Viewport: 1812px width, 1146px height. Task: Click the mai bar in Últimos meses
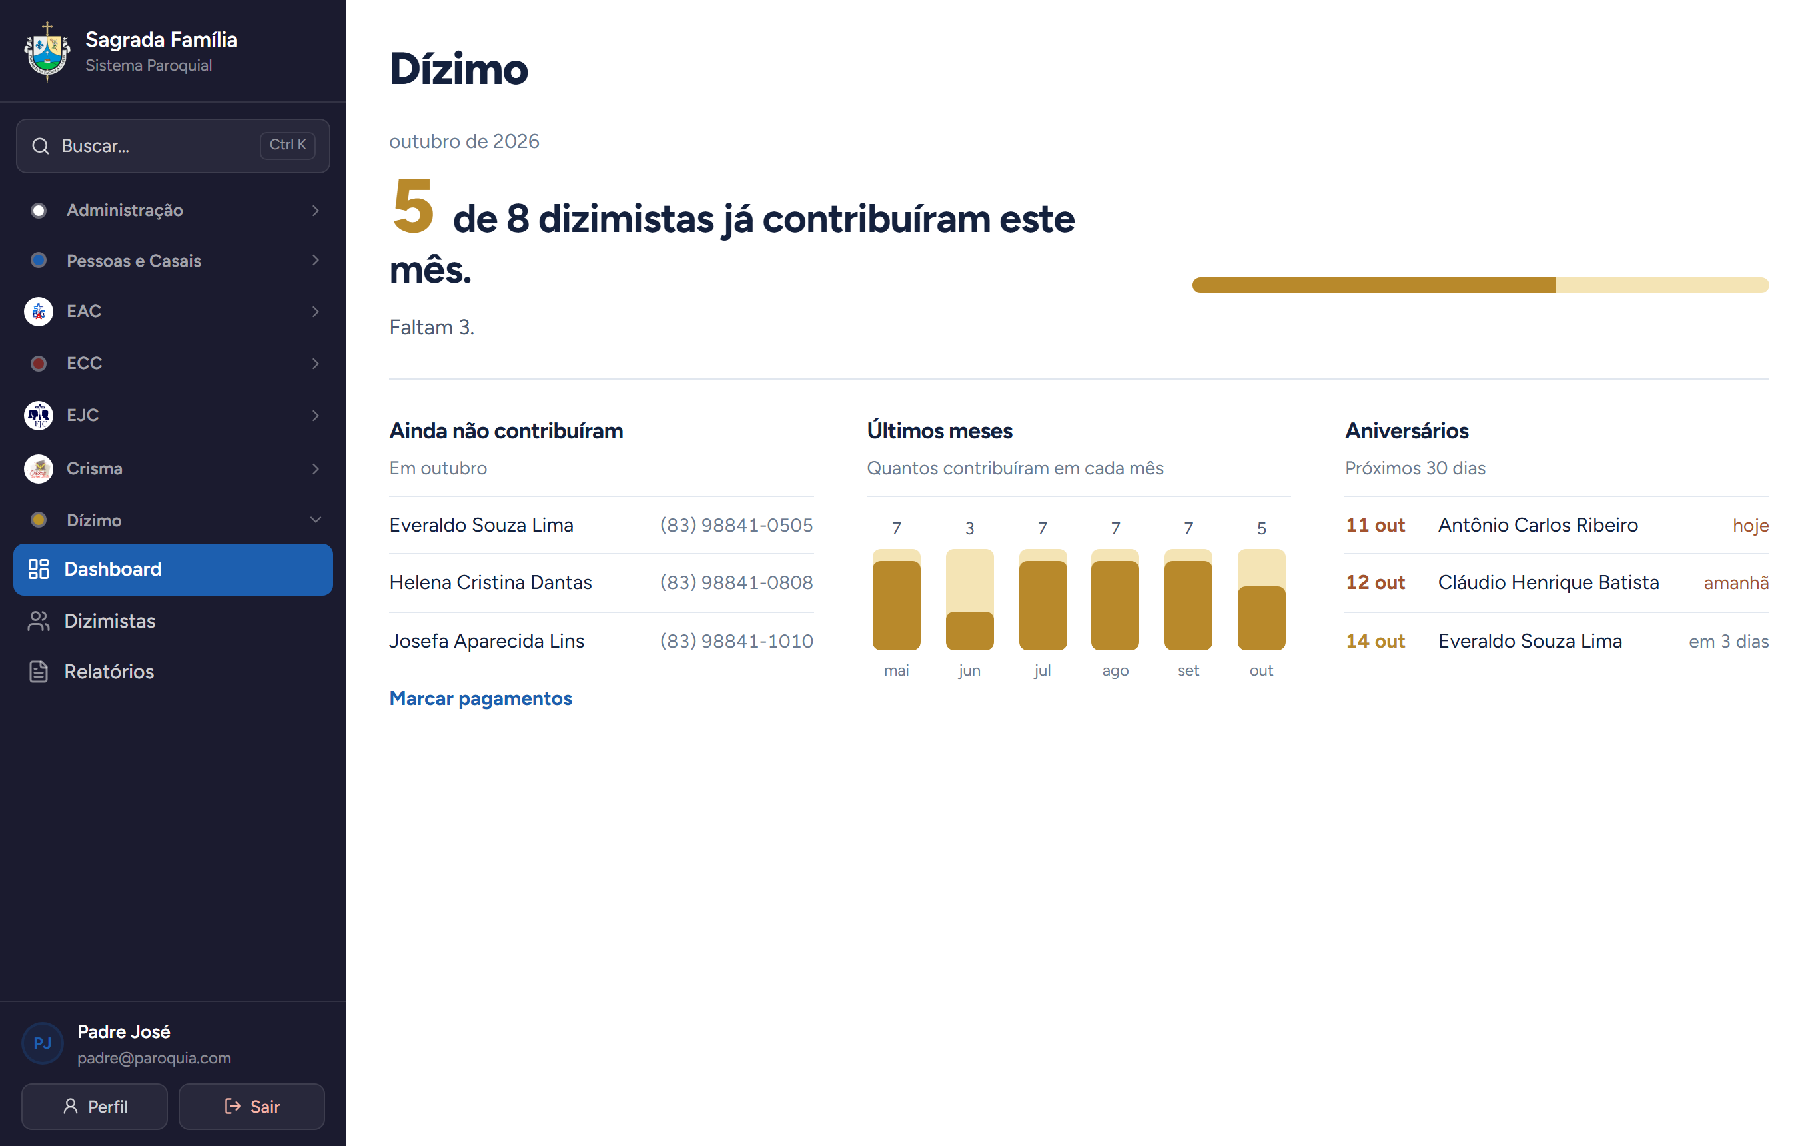896,600
